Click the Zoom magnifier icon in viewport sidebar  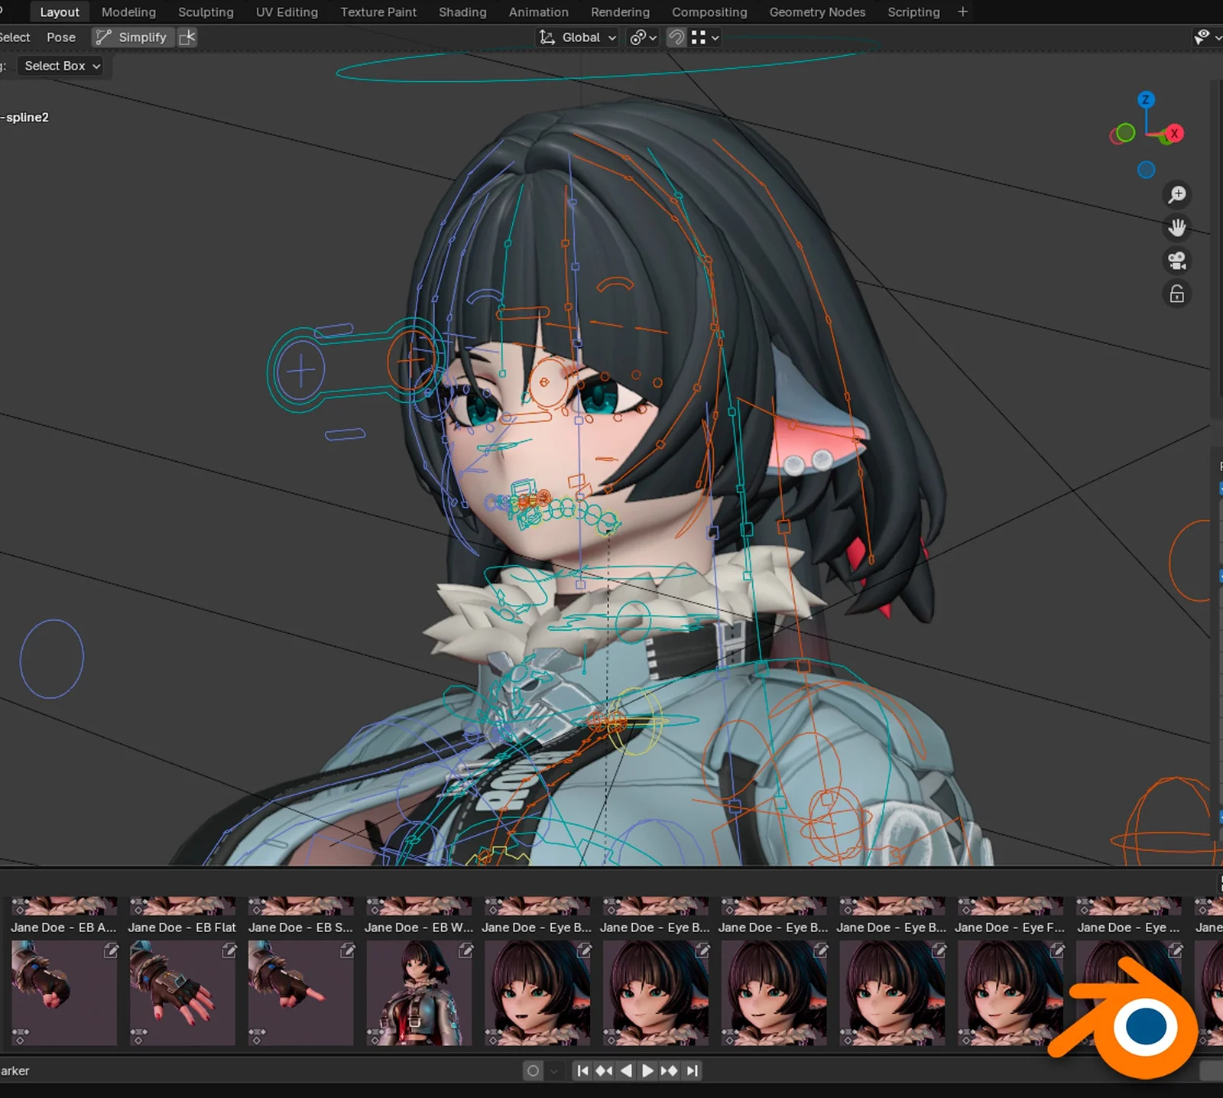pyautogui.click(x=1176, y=194)
